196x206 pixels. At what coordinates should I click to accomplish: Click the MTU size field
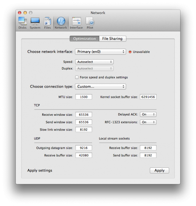click(x=84, y=97)
